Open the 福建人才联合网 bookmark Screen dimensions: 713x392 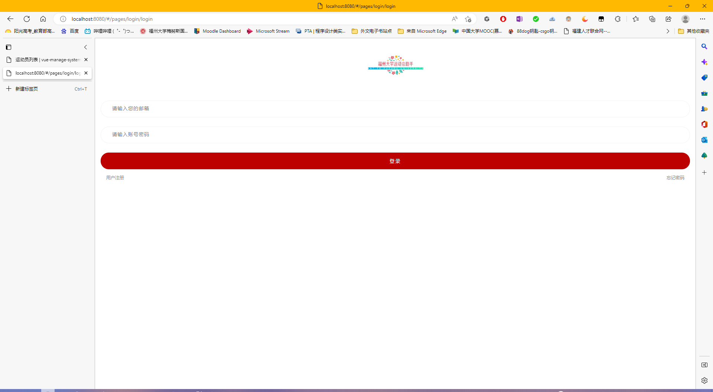[x=587, y=31]
